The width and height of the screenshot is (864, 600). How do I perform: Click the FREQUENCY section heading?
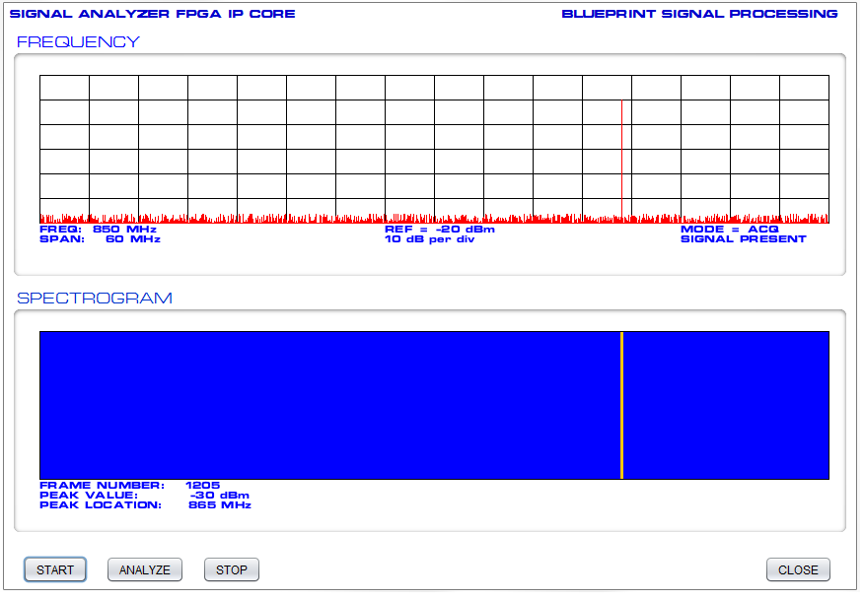click(78, 42)
